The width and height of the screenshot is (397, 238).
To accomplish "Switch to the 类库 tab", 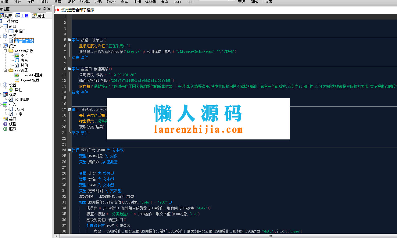I will [x=6, y=16].
